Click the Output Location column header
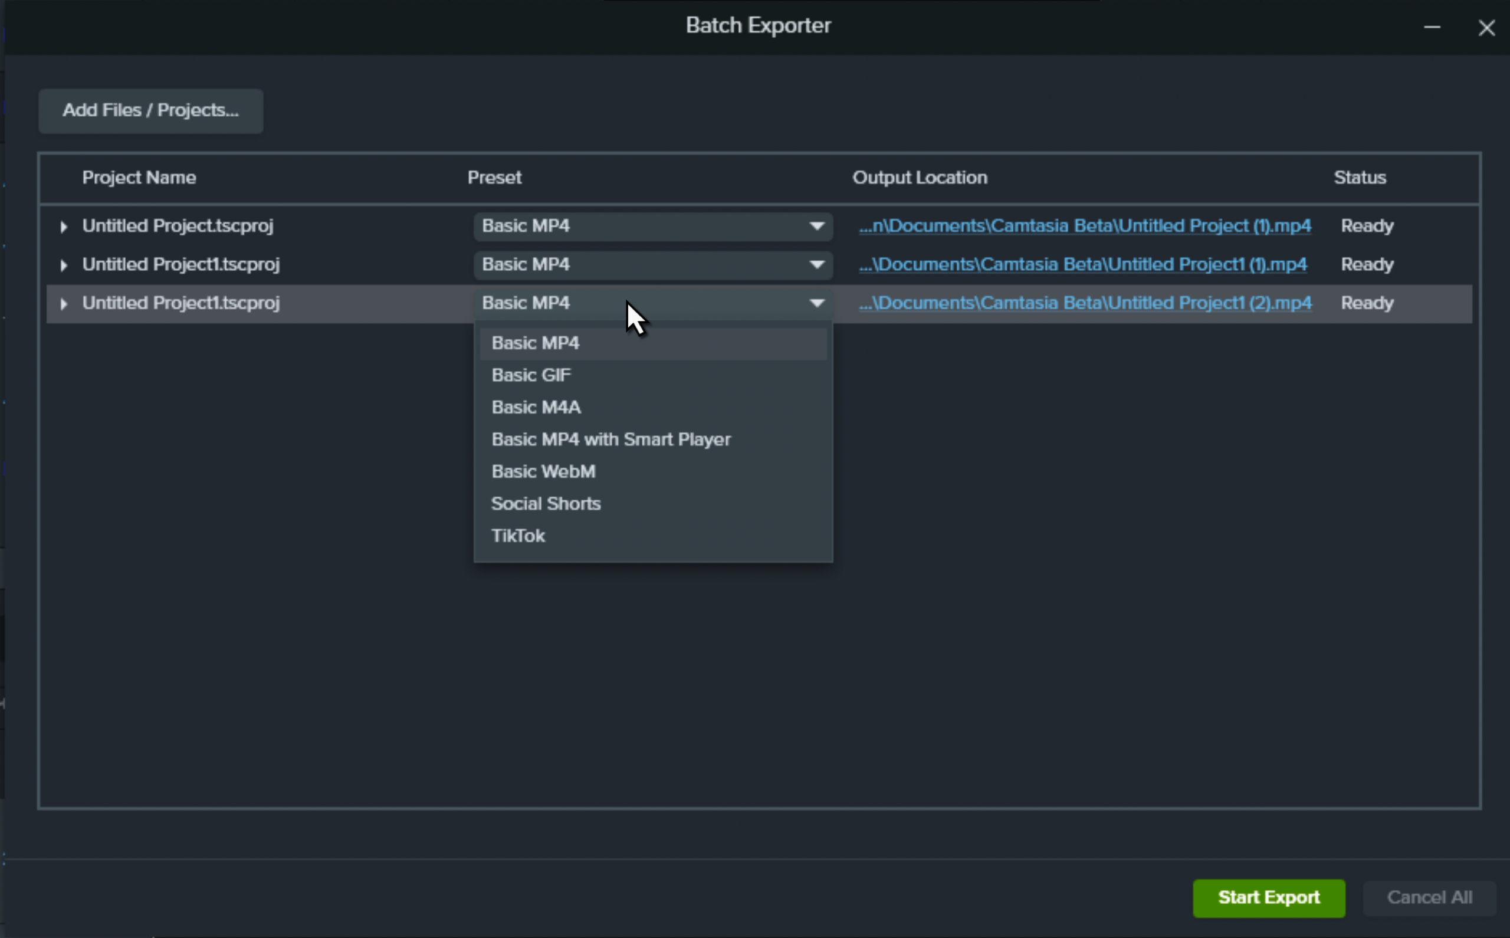 [920, 178]
